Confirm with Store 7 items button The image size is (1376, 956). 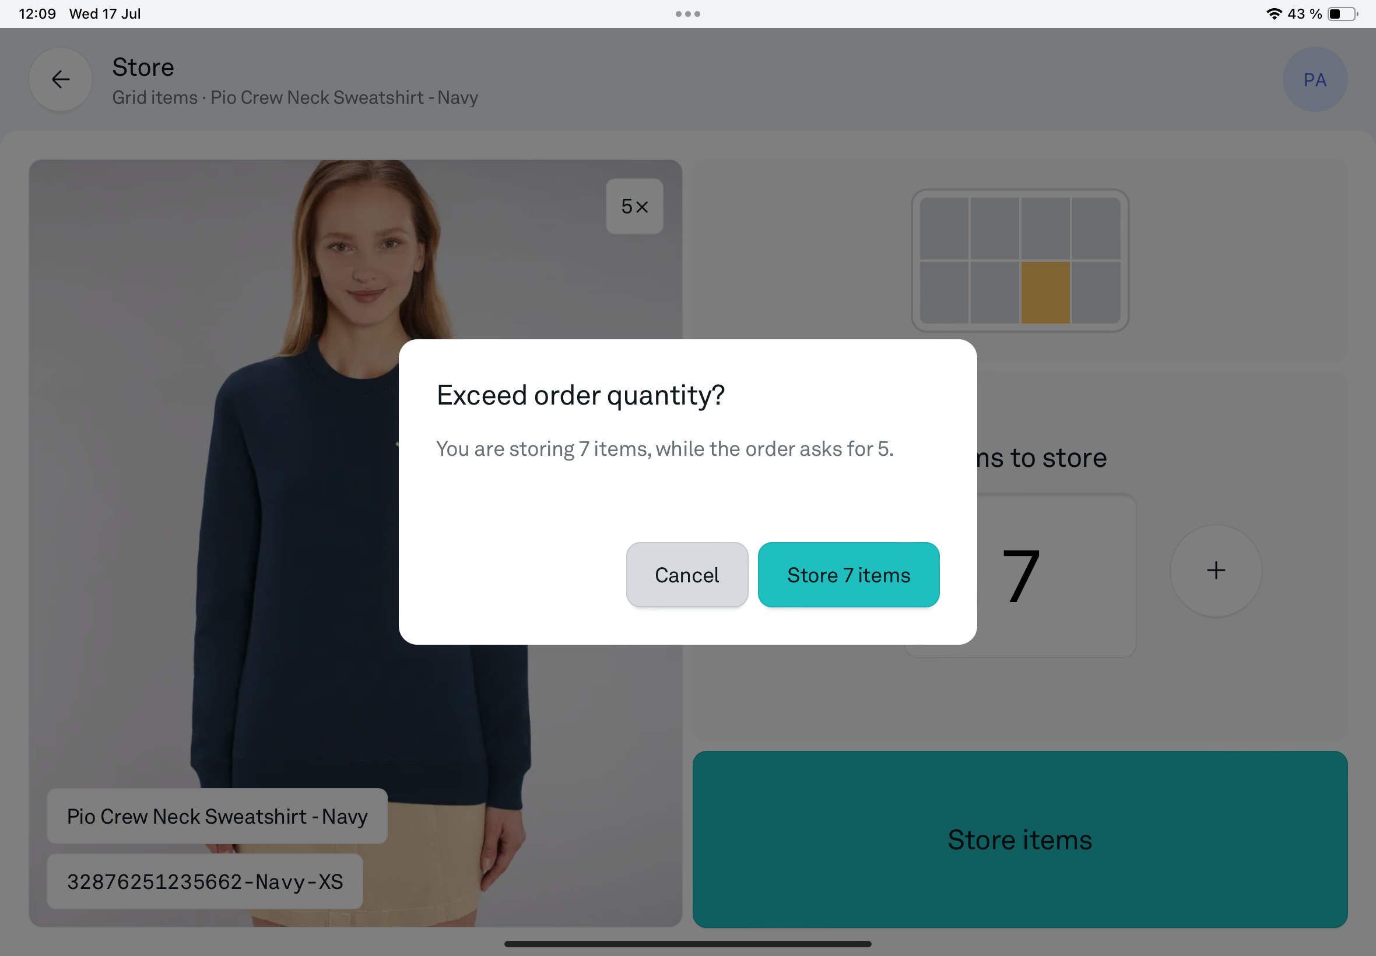[x=848, y=574]
